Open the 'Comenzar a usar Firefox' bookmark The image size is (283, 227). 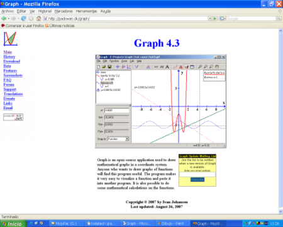pyautogui.click(x=23, y=26)
